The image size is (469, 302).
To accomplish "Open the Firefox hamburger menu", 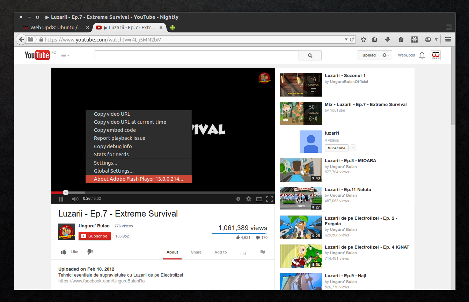I will pyautogui.click(x=448, y=39).
